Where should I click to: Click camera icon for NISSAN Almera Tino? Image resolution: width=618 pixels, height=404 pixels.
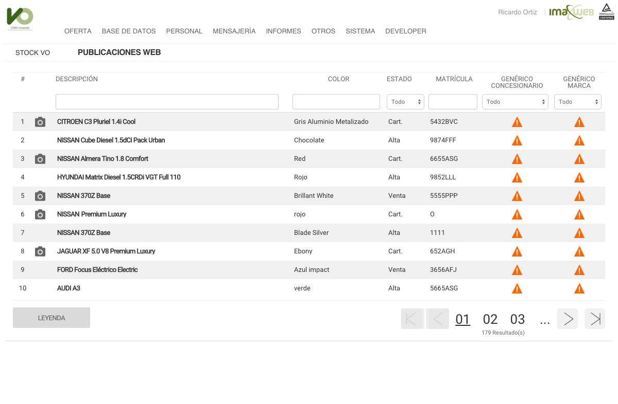click(x=40, y=159)
